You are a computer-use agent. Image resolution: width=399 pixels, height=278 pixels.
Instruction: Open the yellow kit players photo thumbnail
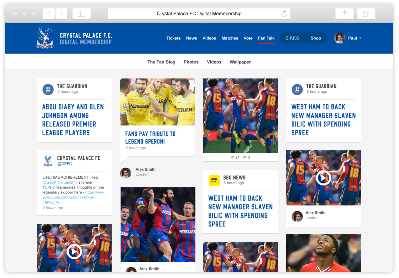pyautogui.click(x=157, y=102)
